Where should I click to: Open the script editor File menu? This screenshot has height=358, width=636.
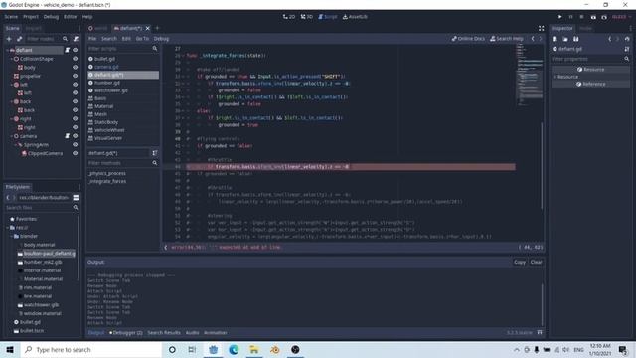coord(92,39)
